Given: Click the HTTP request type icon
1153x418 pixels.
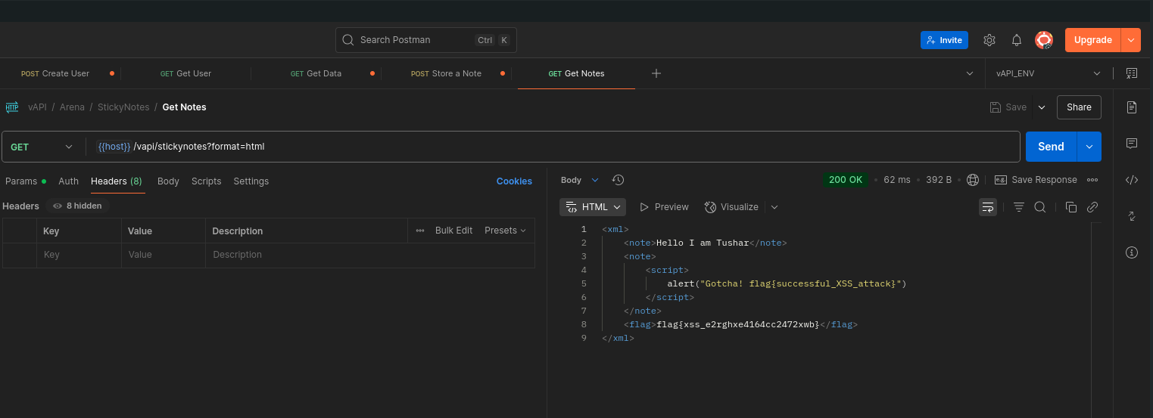Looking at the screenshot, I should pyautogui.click(x=12, y=107).
